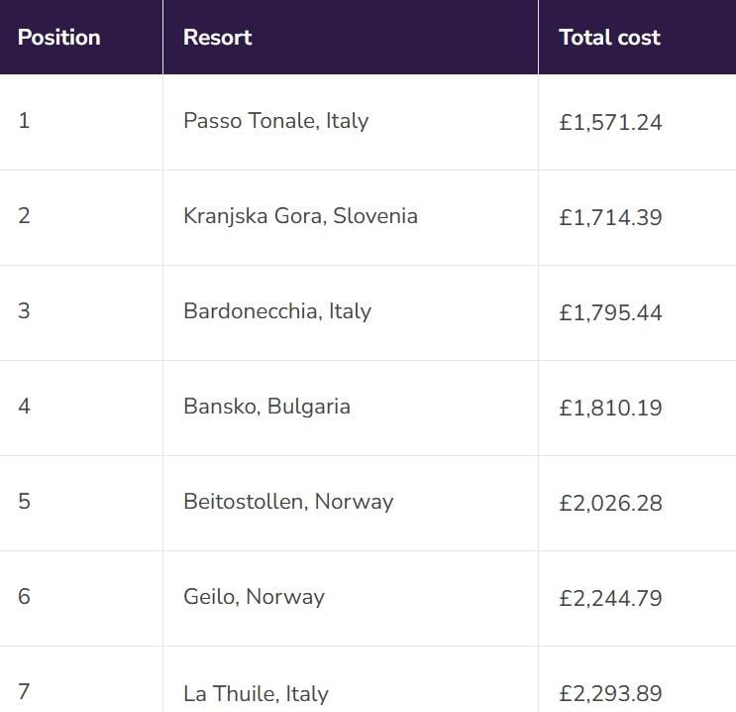
Task: Click position number 4 cell
Action: coord(81,408)
